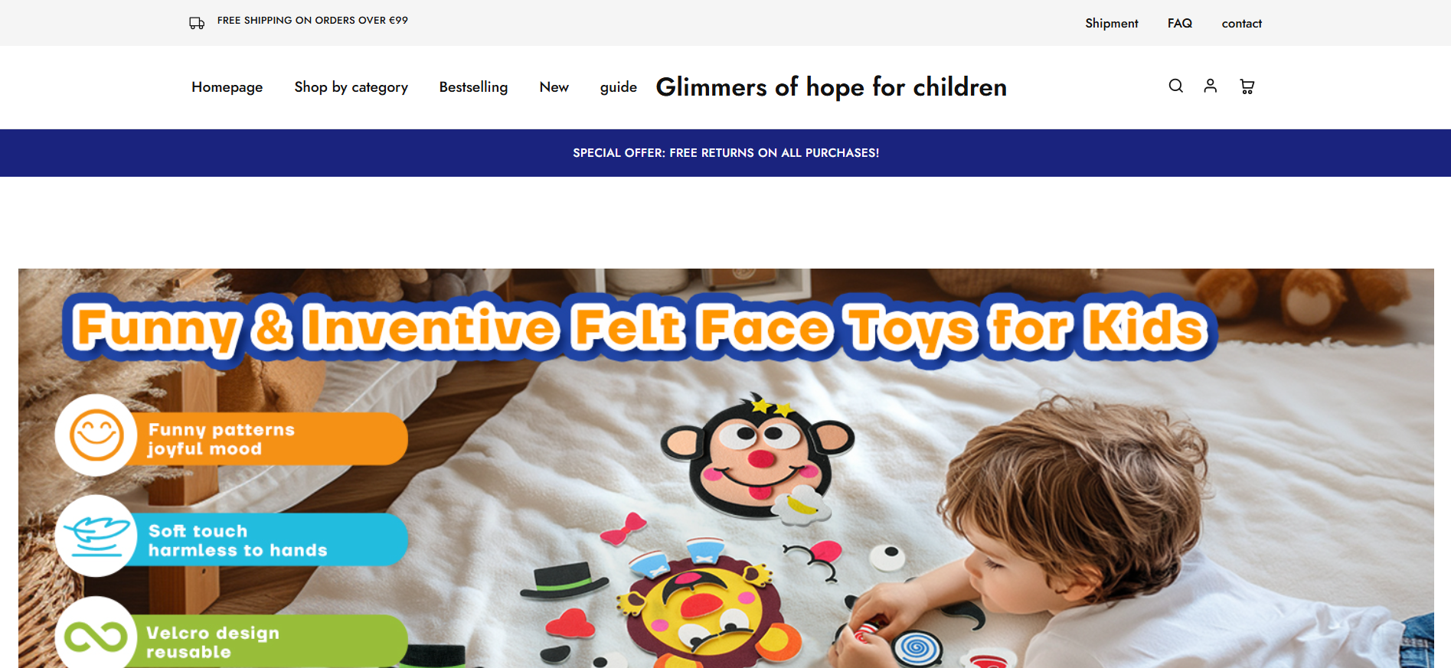Open the search magnifier icon

pyautogui.click(x=1175, y=86)
